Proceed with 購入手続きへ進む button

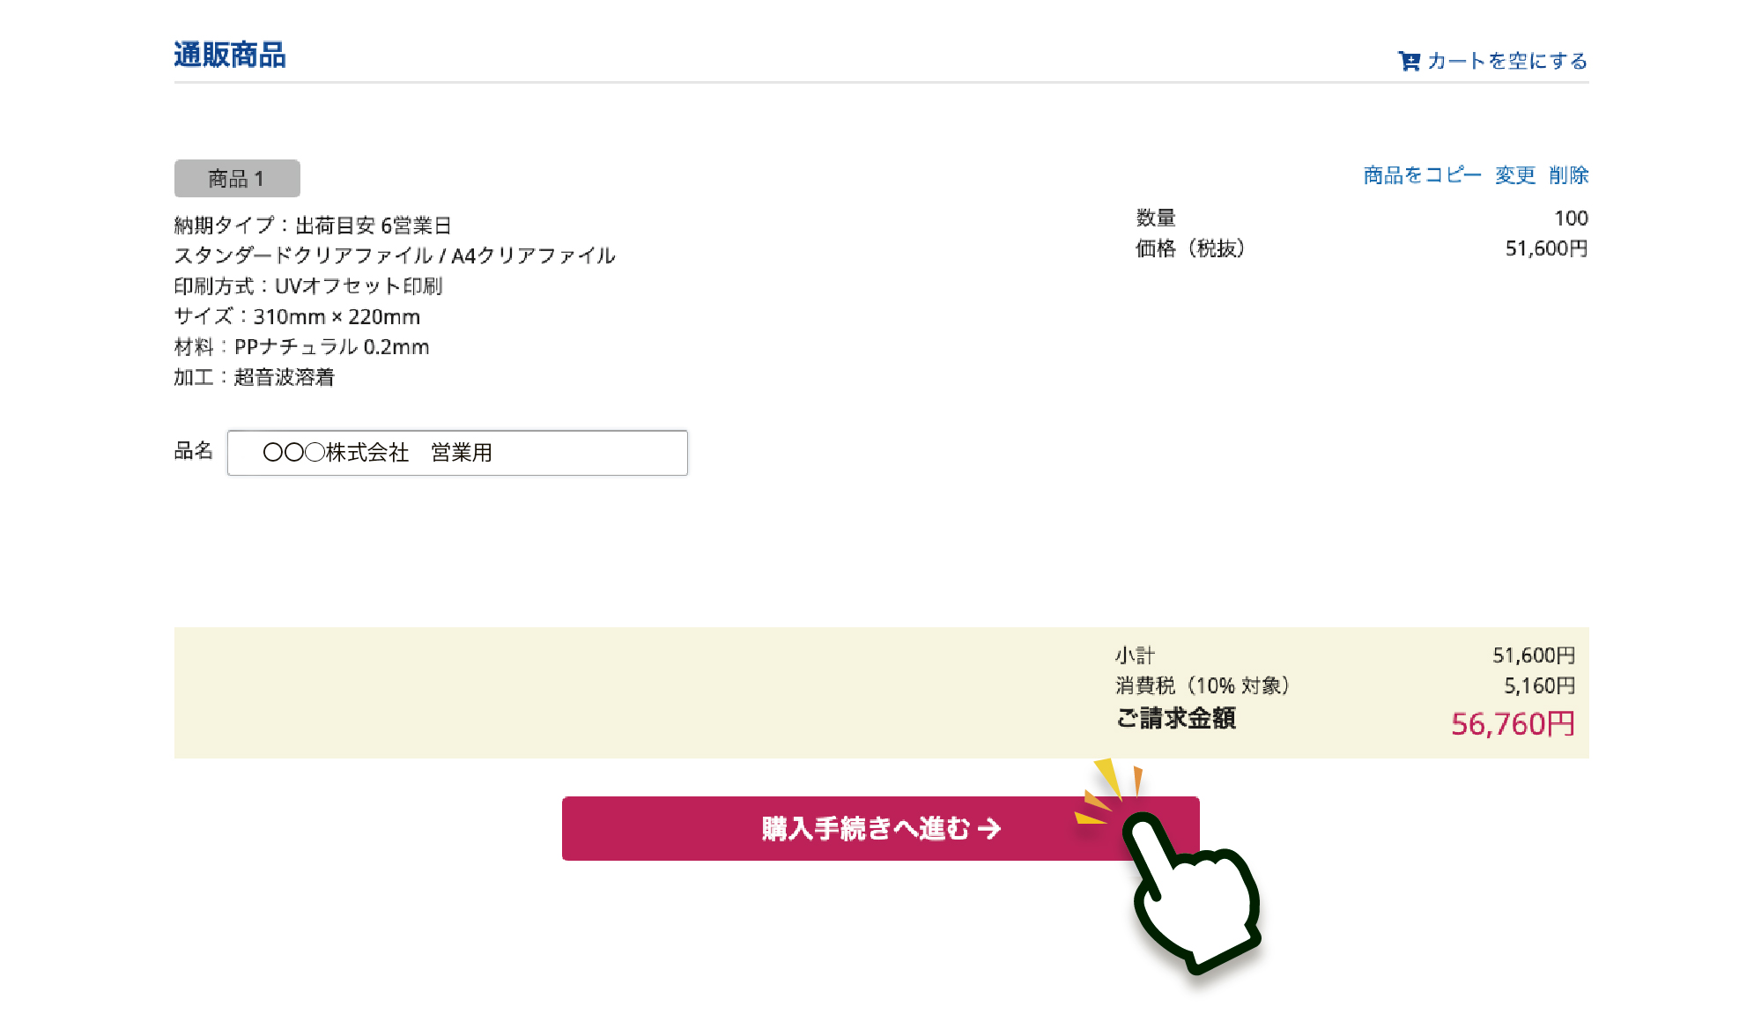(880, 828)
